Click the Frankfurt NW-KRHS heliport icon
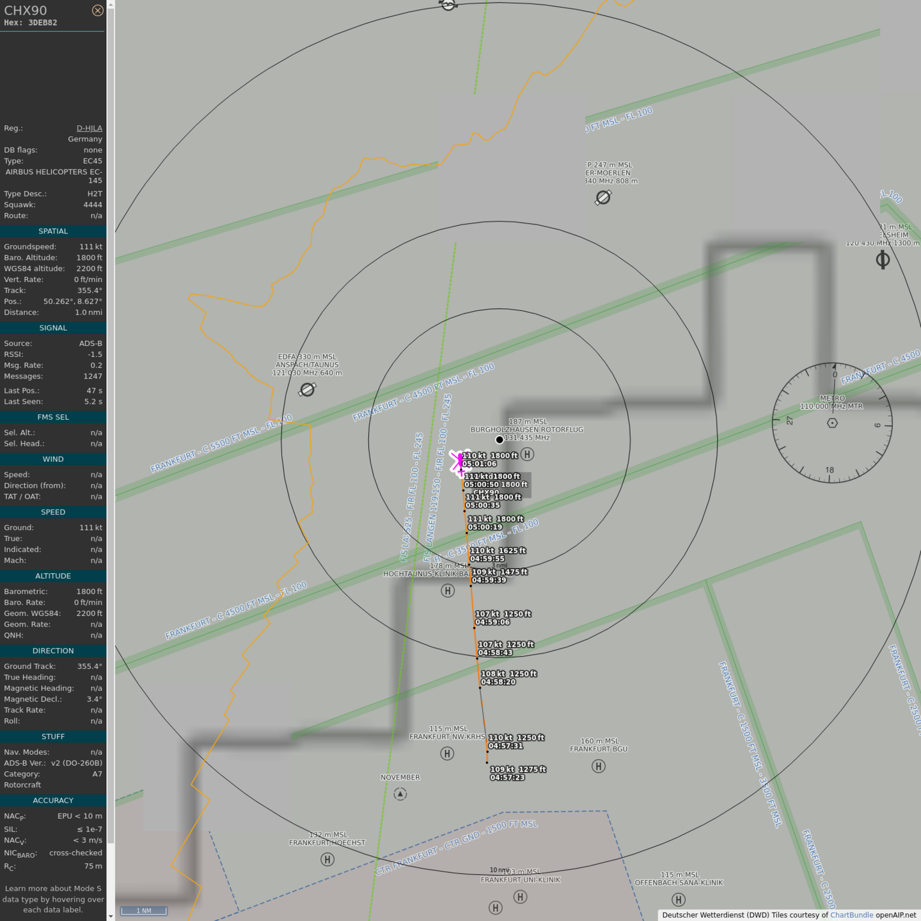 [448, 753]
